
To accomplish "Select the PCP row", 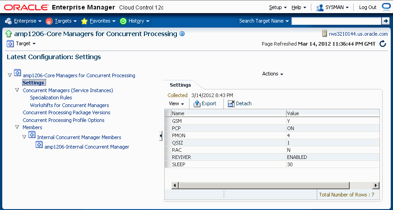I will (x=272, y=128).
